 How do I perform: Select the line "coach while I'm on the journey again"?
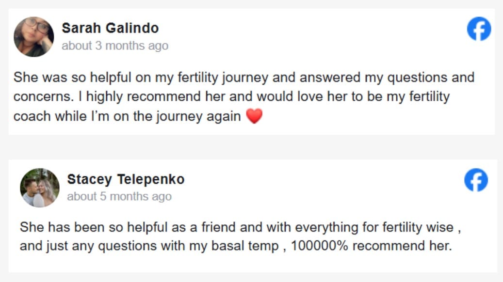(127, 116)
